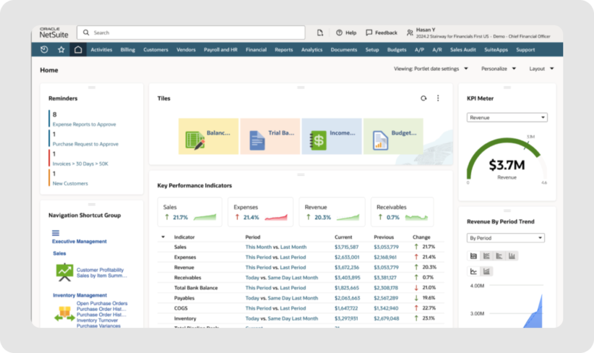Click the Inventory Management box icon
Image resolution: width=594 pixels, height=353 pixels.
click(x=64, y=314)
